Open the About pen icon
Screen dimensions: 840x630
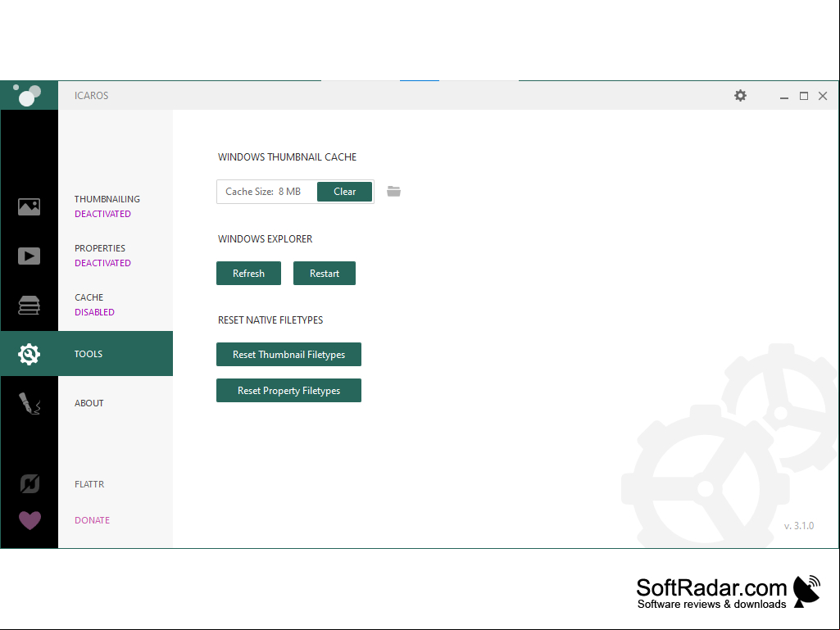tap(30, 403)
